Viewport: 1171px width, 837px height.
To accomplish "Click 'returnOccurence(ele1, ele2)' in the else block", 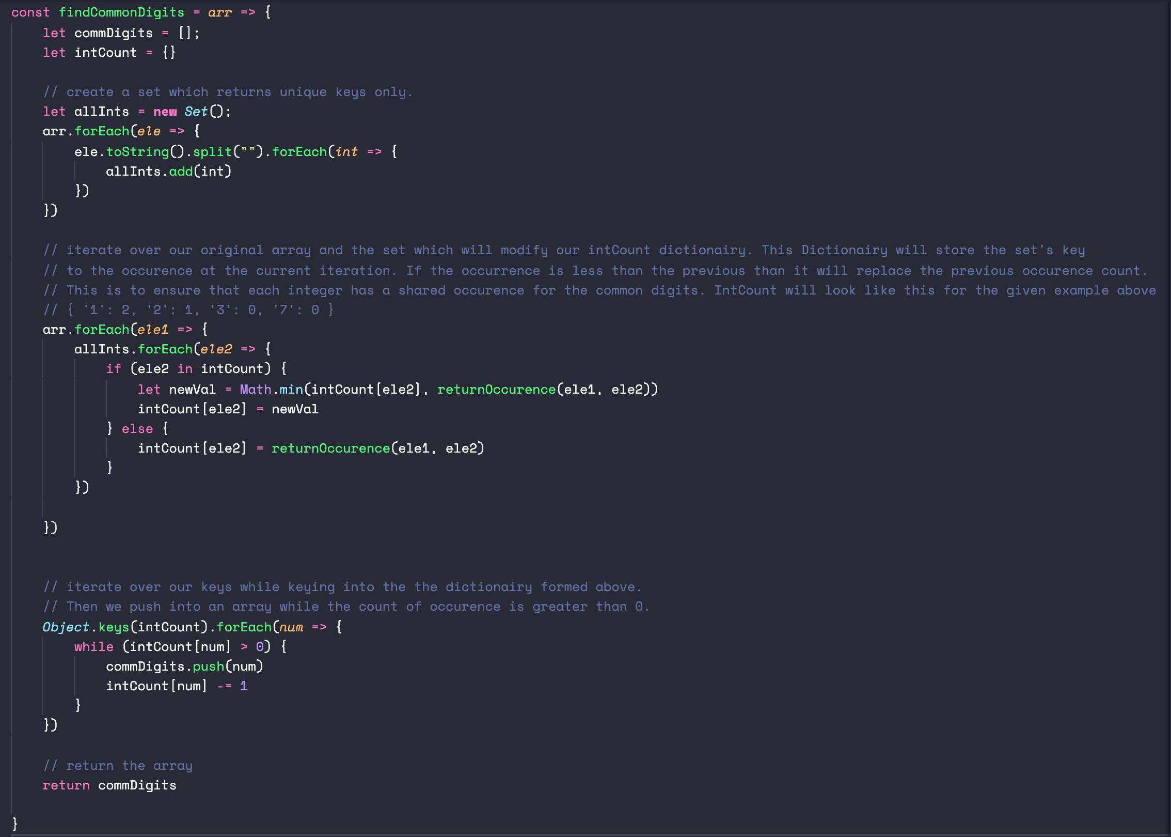I will pos(377,448).
